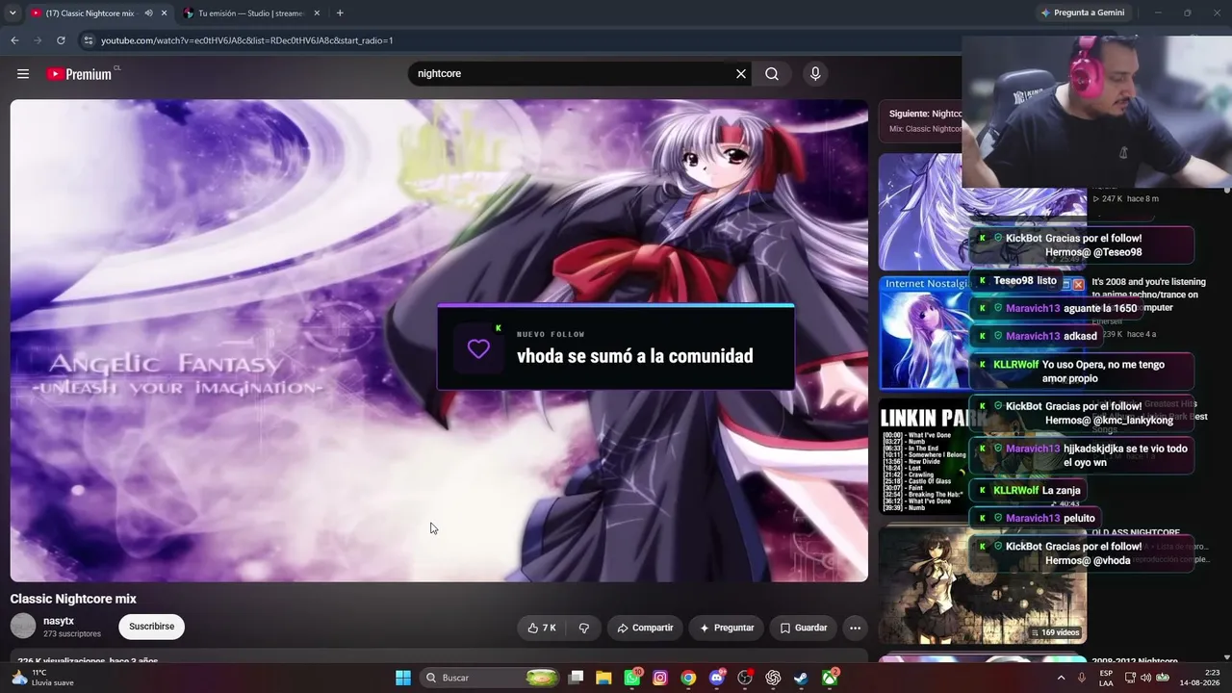Screen dimensions: 1232x693
Task: Open Discord from the taskbar
Action: click(716, 678)
